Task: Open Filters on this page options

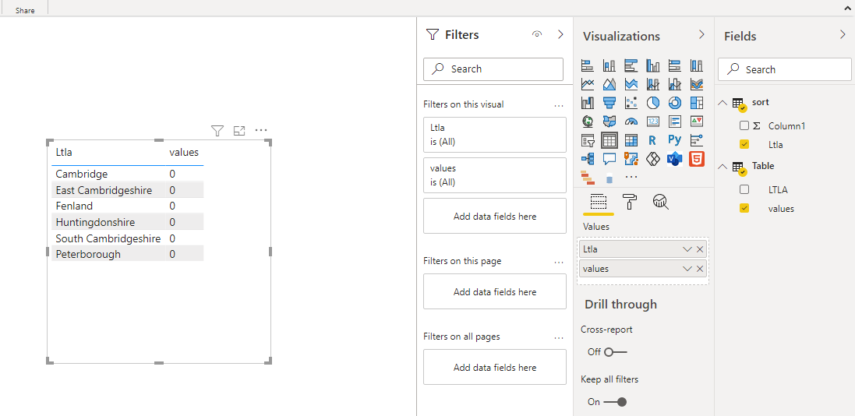Action: coord(558,262)
